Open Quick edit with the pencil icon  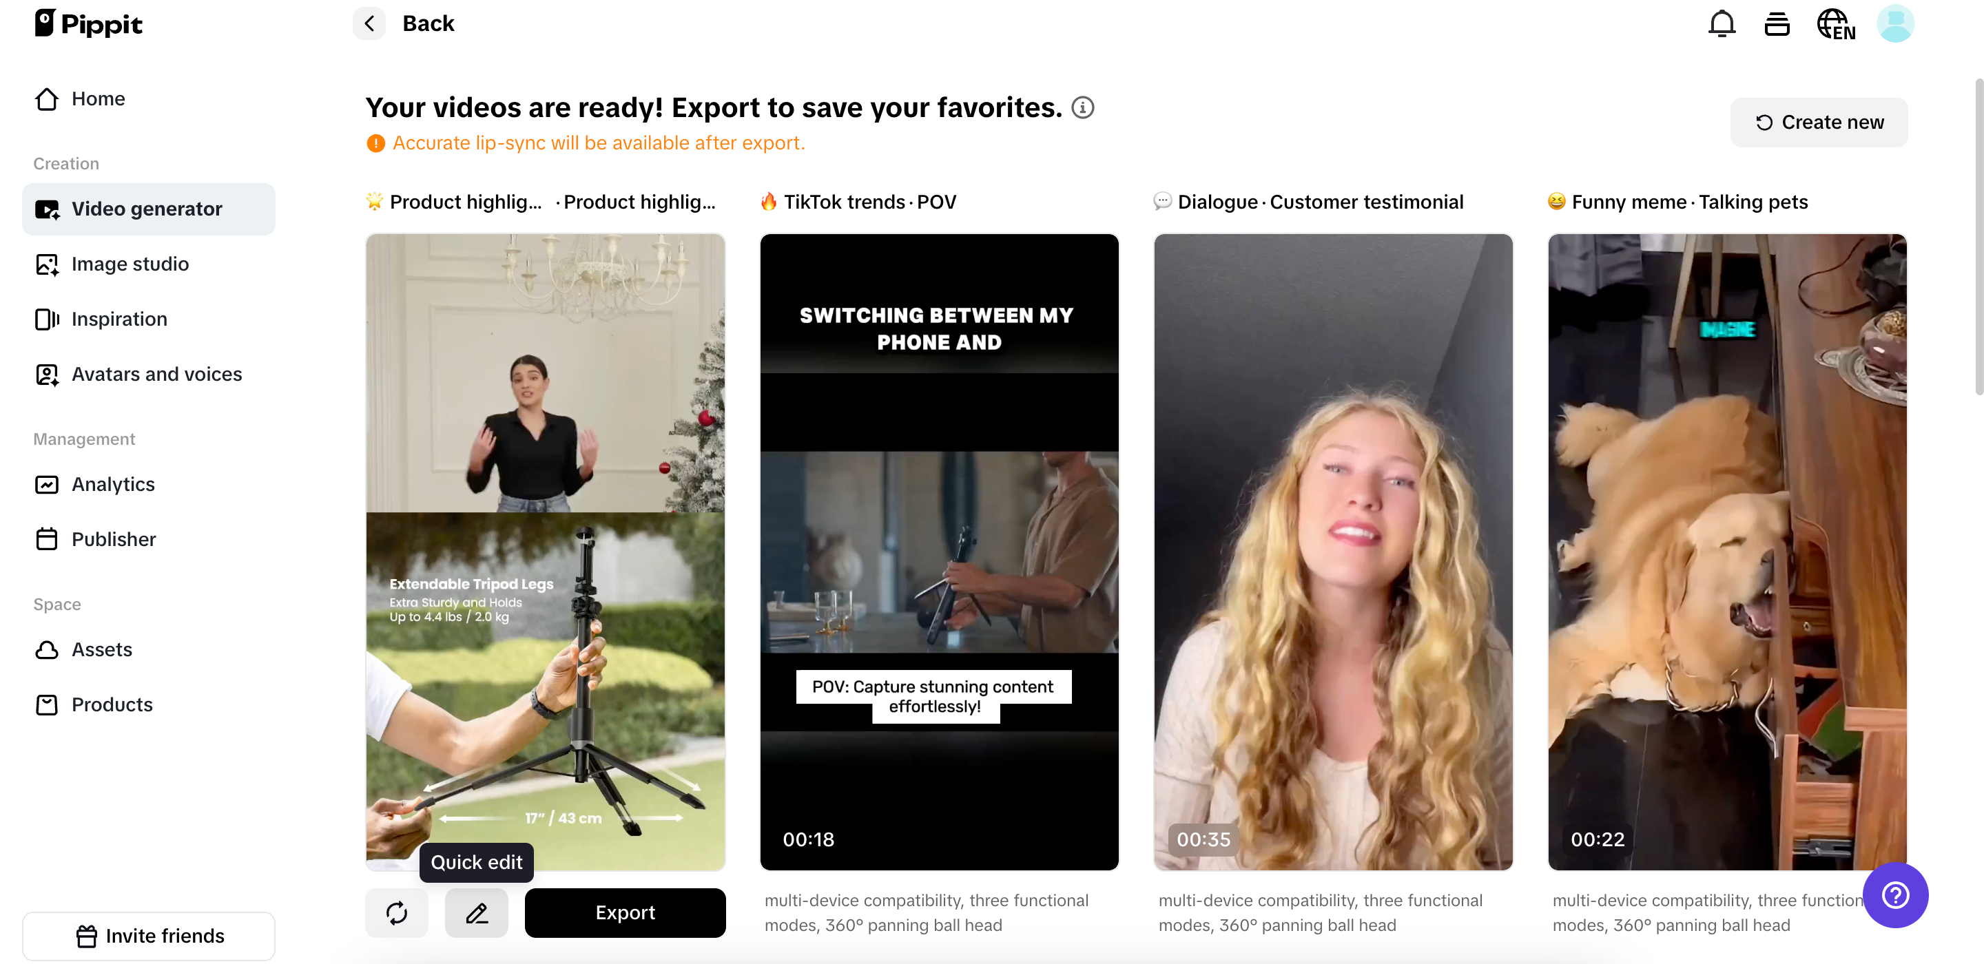[x=476, y=912]
